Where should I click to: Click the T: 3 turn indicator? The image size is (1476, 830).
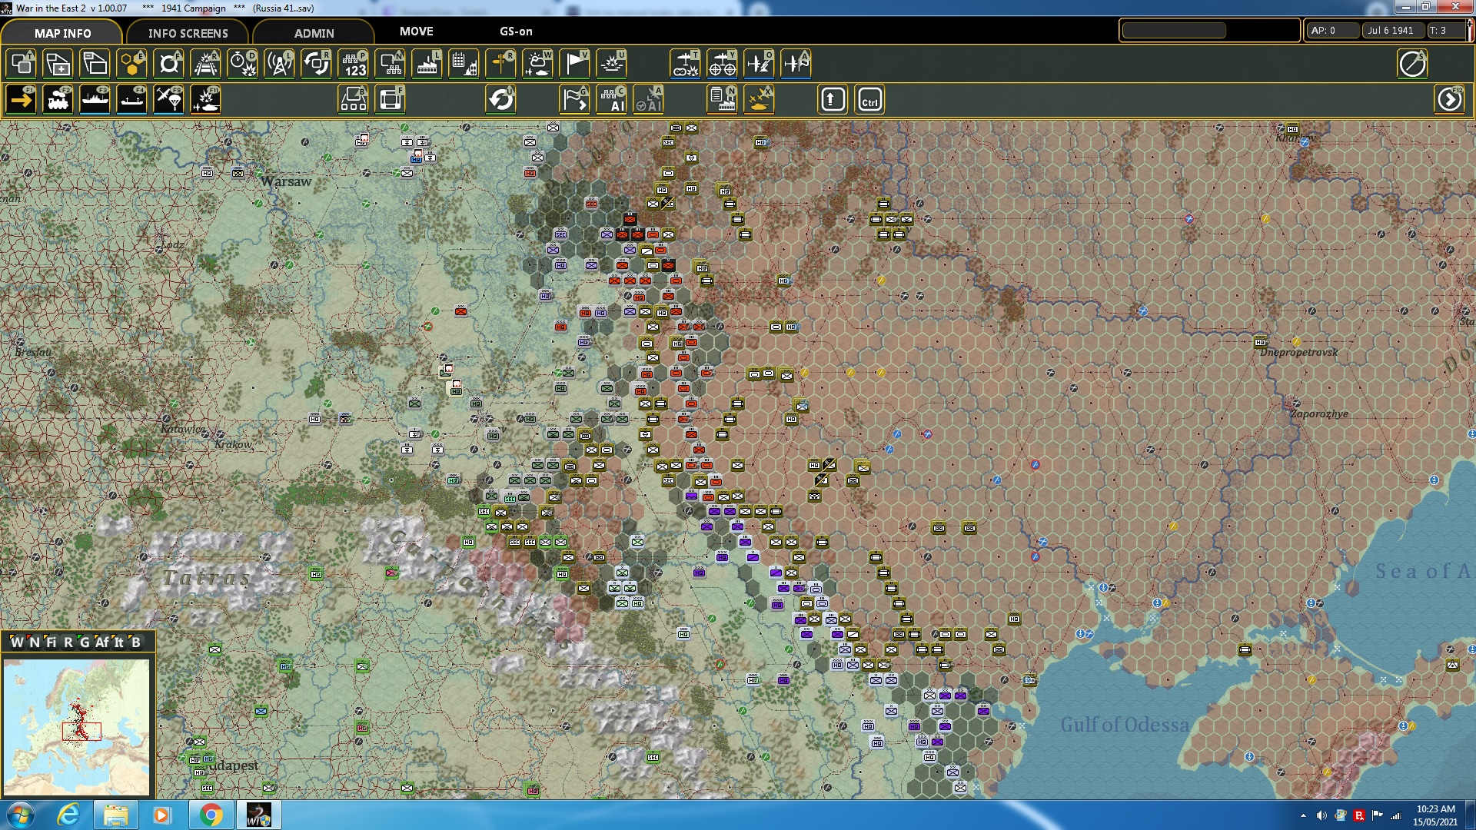click(x=1445, y=31)
